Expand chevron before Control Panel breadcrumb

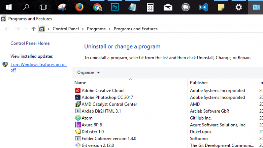(49, 29)
